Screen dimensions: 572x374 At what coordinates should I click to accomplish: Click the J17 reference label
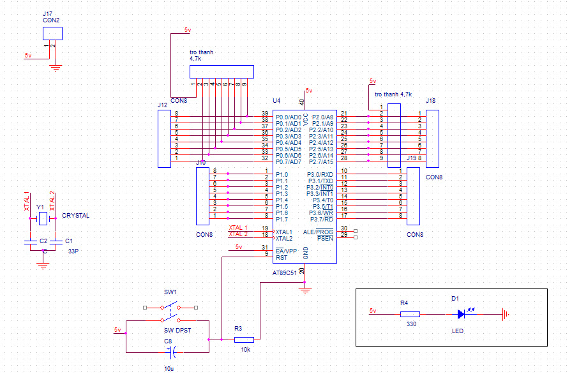pos(47,14)
